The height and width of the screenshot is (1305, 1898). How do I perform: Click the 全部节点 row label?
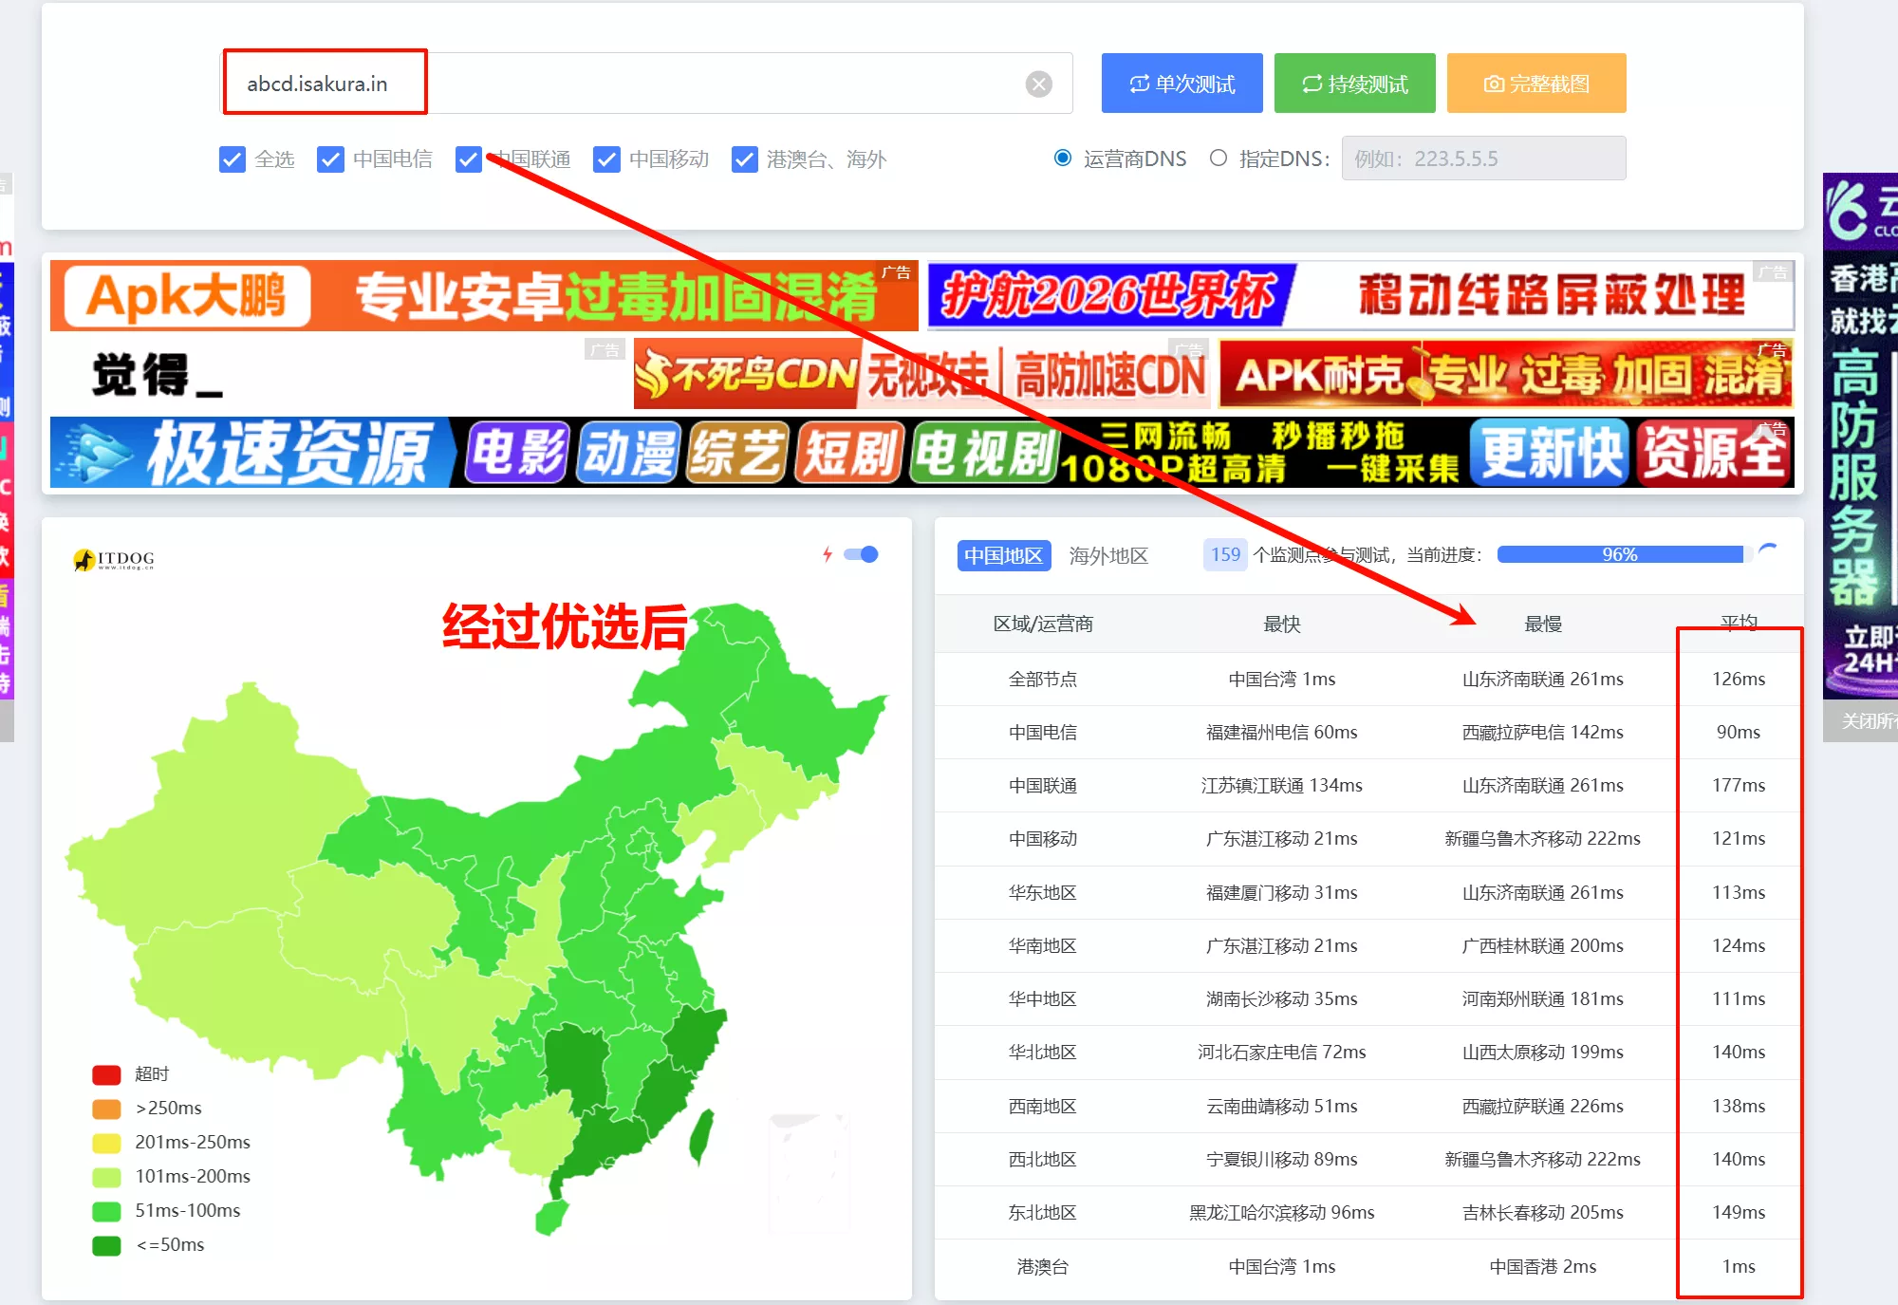1043,679
